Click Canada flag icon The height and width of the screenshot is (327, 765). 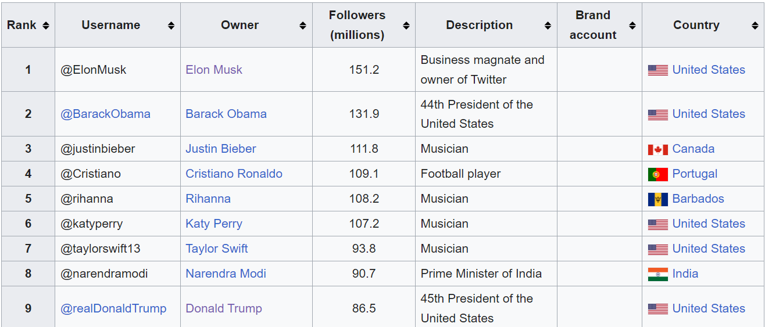pos(657,149)
